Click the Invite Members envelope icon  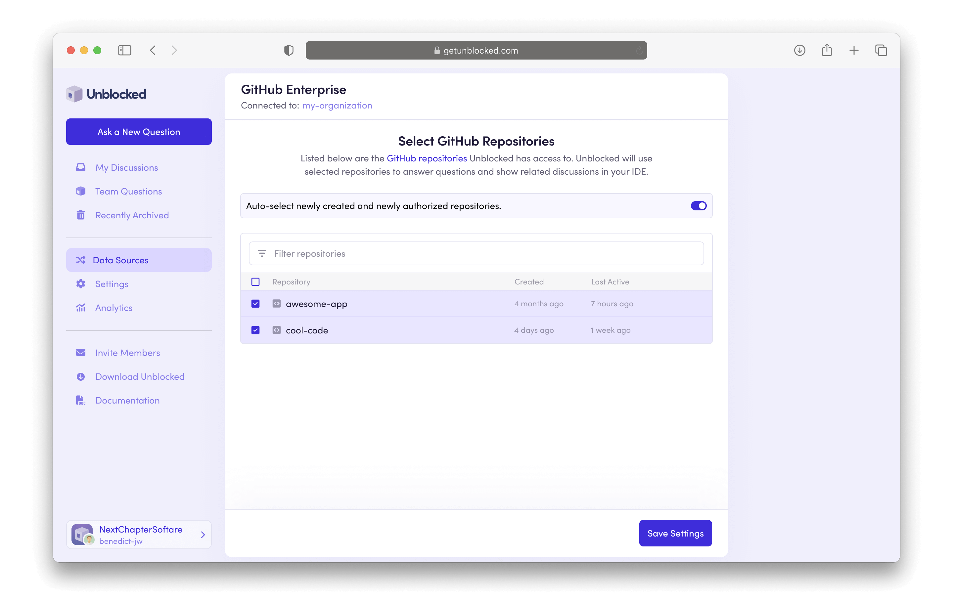point(81,352)
